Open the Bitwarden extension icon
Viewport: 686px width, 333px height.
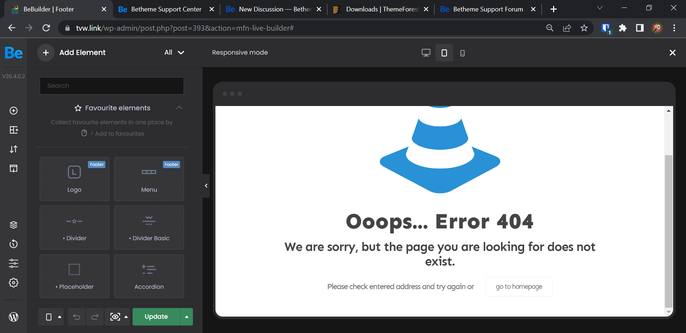(x=606, y=28)
